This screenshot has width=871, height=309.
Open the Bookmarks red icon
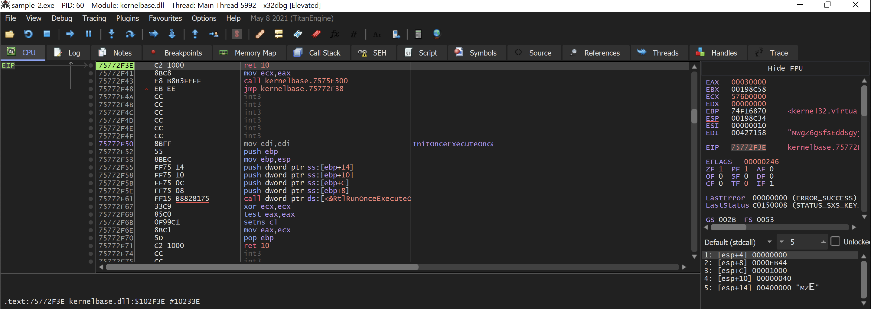316,34
